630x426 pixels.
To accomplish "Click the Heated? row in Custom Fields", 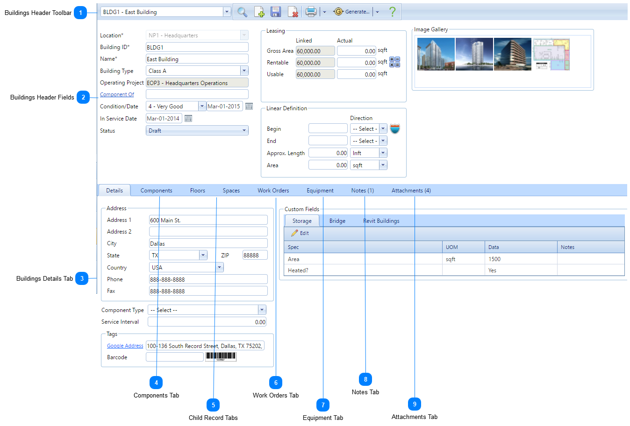I will (x=454, y=270).
